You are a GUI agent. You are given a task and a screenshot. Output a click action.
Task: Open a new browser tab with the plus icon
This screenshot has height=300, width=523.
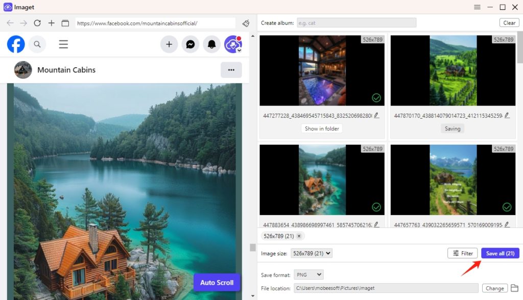pos(51,23)
